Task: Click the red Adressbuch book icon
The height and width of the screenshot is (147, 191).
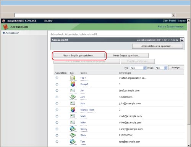Action: pos(6,27)
